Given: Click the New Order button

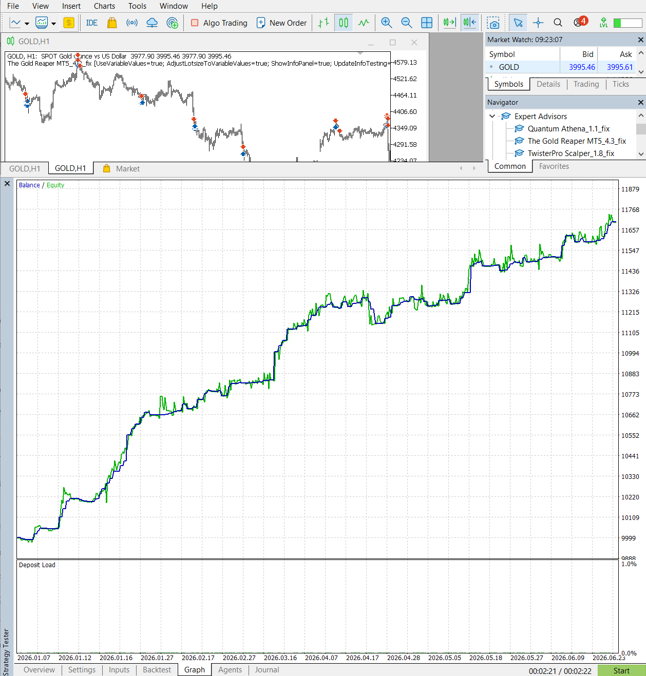Looking at the screenshot, I should (x=281, y=23).
